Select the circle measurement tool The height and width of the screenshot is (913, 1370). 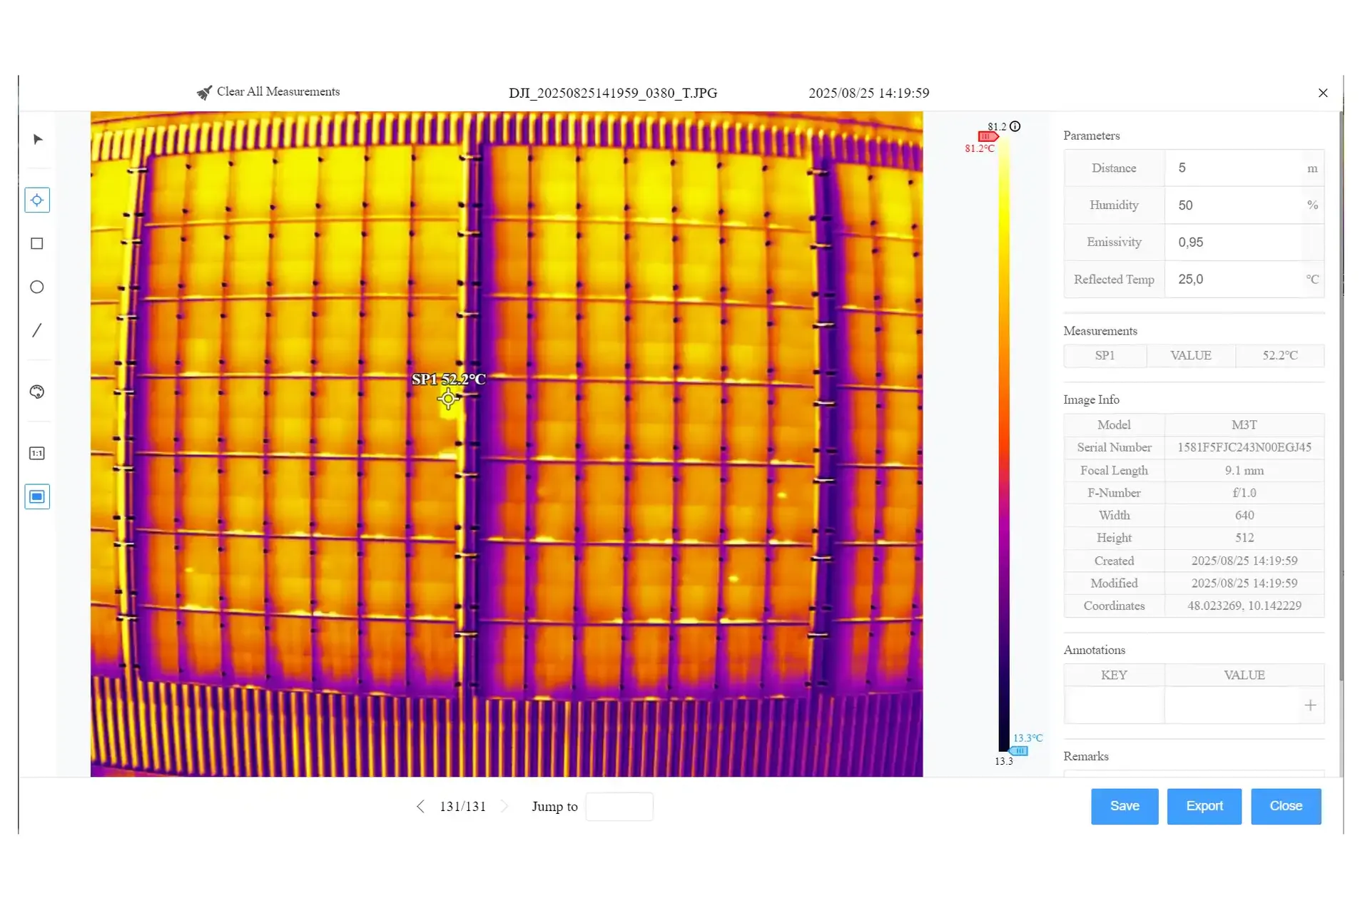[x=37, y=287]
